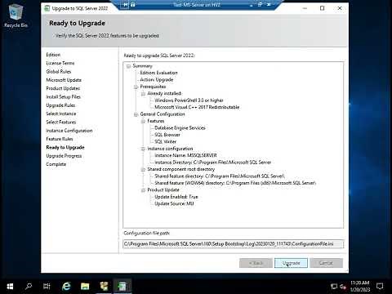Collapse the Instance configuration node
392x294 pixels.
[143, 149]
